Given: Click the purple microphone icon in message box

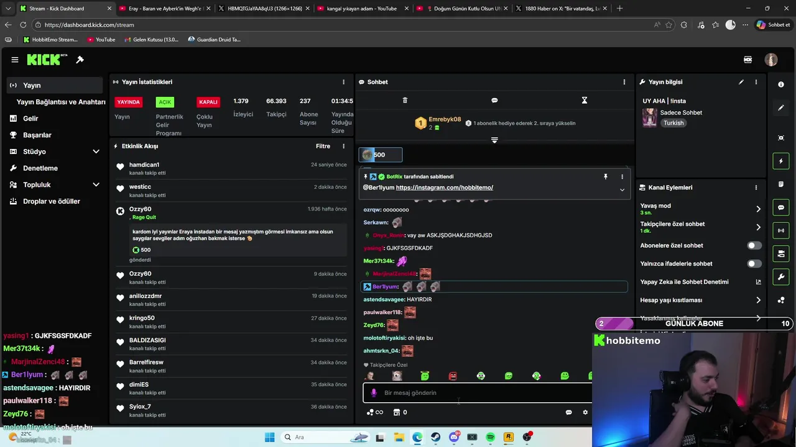Looking at the screenshot, I should click(x=374, y=392).
